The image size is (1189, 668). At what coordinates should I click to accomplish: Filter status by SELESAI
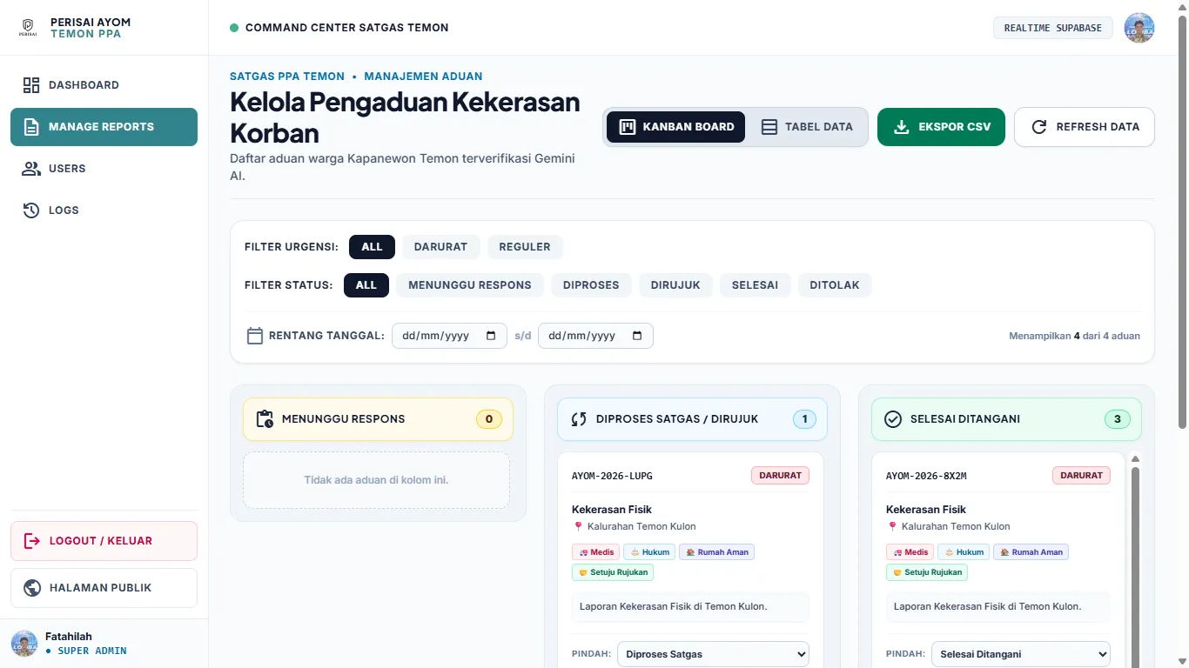pyautogui.click(x=755, y=285)
